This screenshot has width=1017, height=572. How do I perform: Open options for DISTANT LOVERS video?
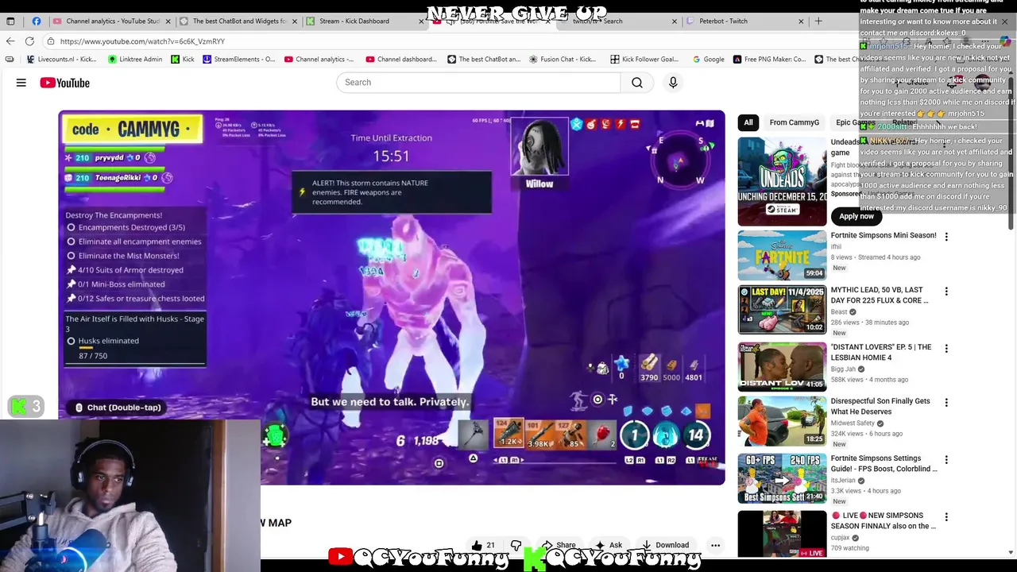pos(946,349)
